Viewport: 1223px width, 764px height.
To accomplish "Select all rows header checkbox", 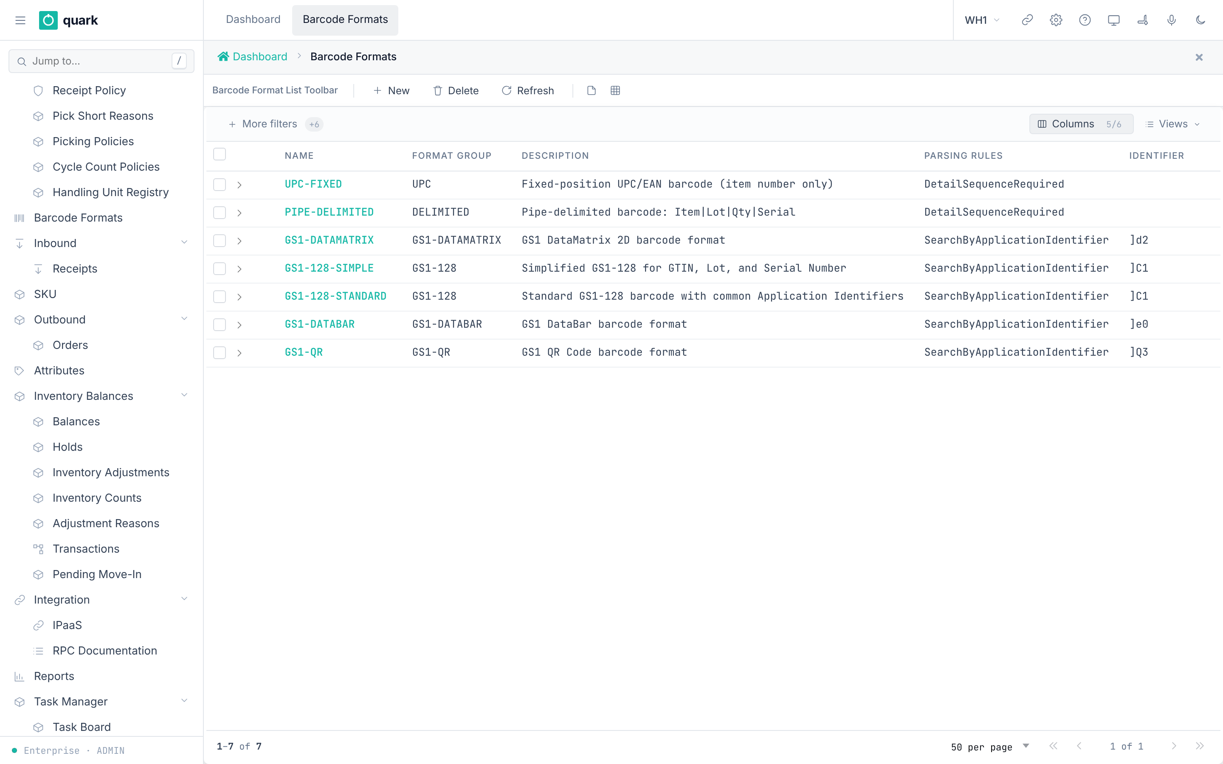I will 219,154.
